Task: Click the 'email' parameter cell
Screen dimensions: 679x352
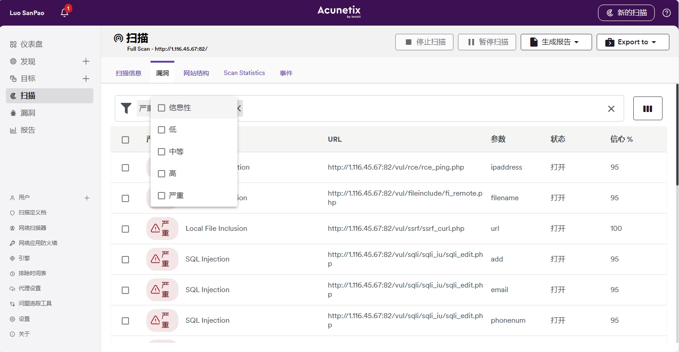Action: coord(500,290)
